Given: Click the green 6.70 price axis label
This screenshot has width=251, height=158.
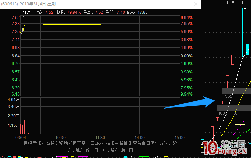Looking at the screenshot, I should pyautogui.click(x=16, y=64).
